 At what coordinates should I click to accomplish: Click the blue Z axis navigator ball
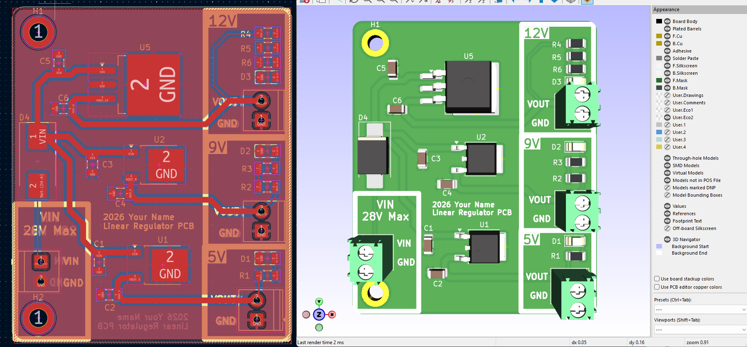319,315
